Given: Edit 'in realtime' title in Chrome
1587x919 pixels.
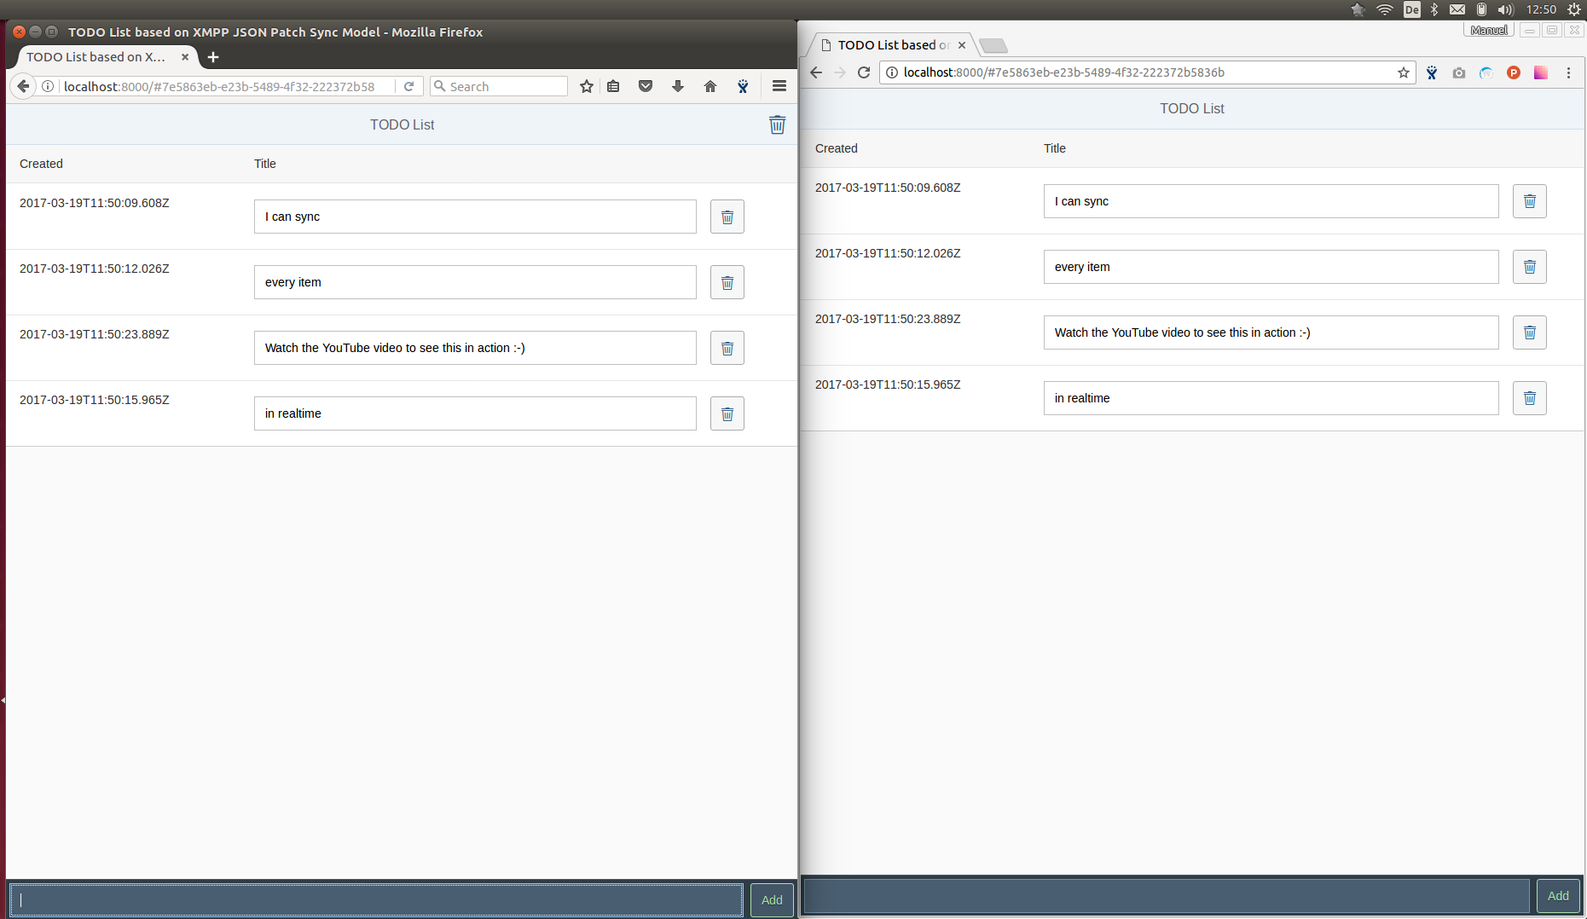Looking at the screenshot, I should point(1271,398).
